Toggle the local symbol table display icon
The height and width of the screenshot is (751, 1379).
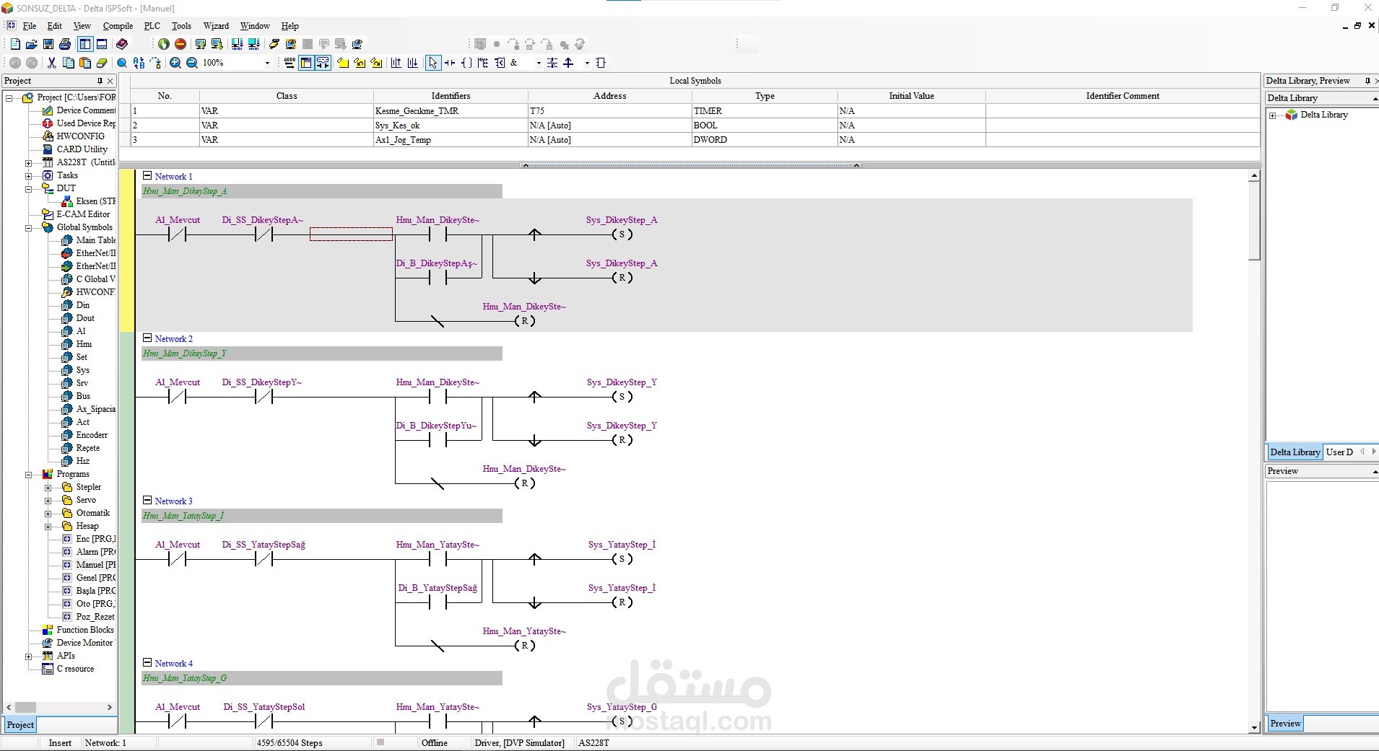[306, 63]
